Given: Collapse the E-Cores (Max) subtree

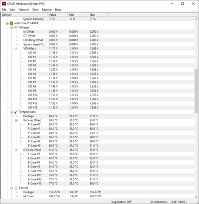Looking at the screenshot, I should pyautogui.click(x=16, y=150).
